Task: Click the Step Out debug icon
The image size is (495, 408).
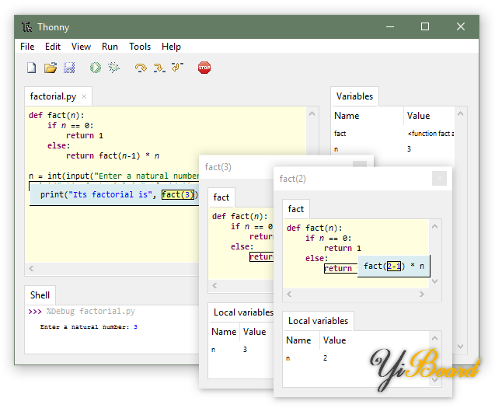Action: coord(177,68)
